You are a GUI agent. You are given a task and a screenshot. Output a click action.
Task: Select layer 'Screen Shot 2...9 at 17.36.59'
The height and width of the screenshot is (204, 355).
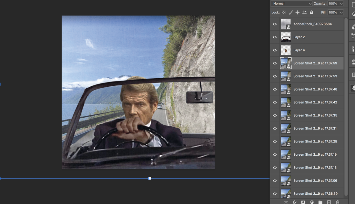pos(315,194)
